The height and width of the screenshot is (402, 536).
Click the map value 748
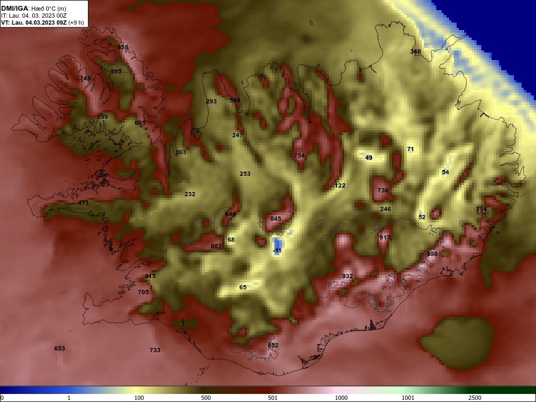pyautogui.click(x=85, y=78)
